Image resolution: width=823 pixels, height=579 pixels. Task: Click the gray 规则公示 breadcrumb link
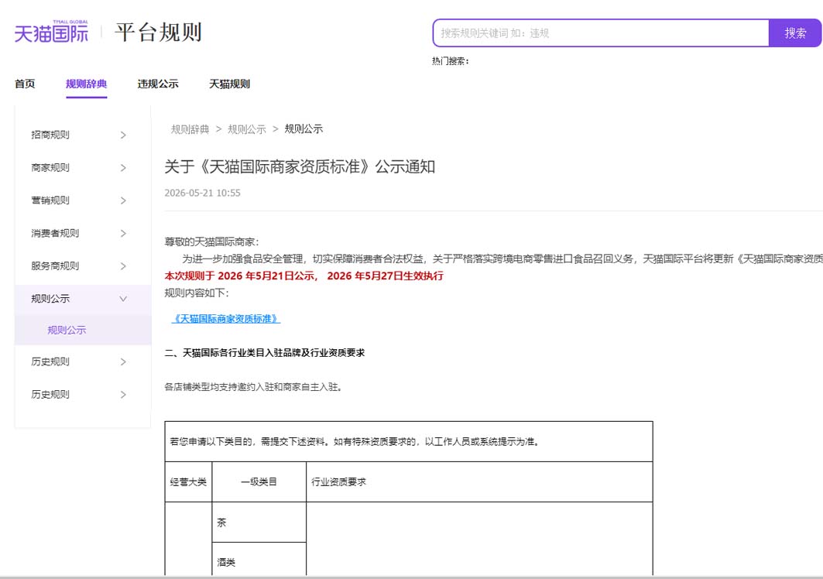coord(247,129)
